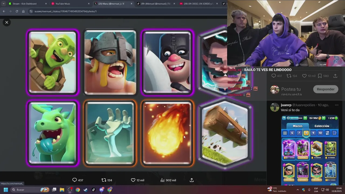Image resolution: width=345 pixels, height=194 pixels.
Task: Click repost icon in the right sidebar
Action: (x=289, y=76)
